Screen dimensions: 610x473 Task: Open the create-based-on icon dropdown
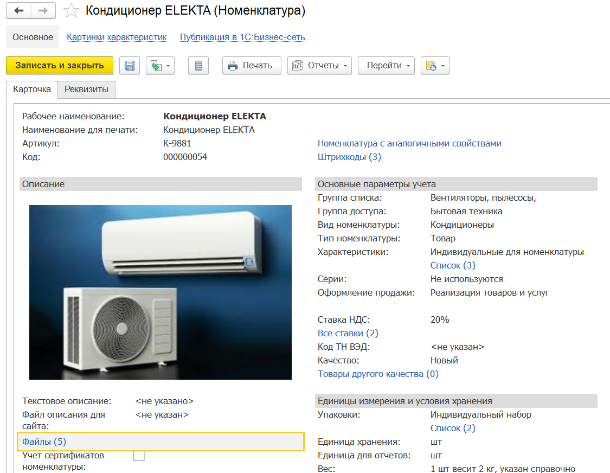[160, 66]
